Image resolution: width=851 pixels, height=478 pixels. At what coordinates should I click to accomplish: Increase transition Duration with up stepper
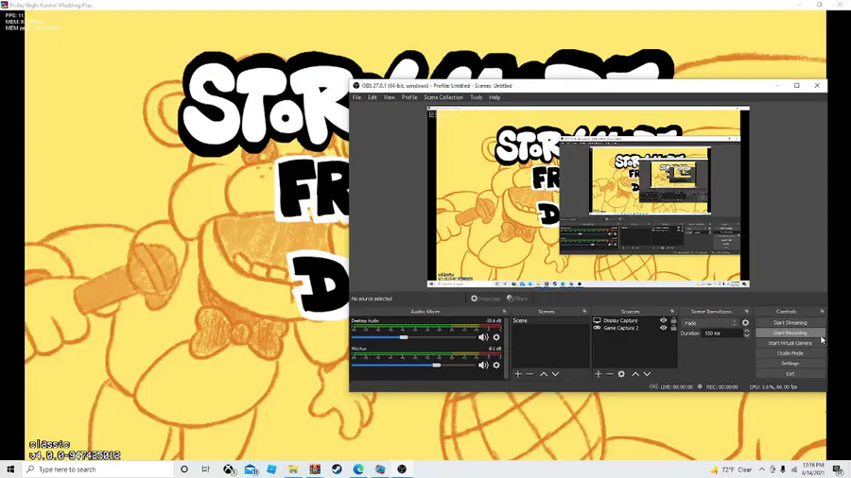747,331
